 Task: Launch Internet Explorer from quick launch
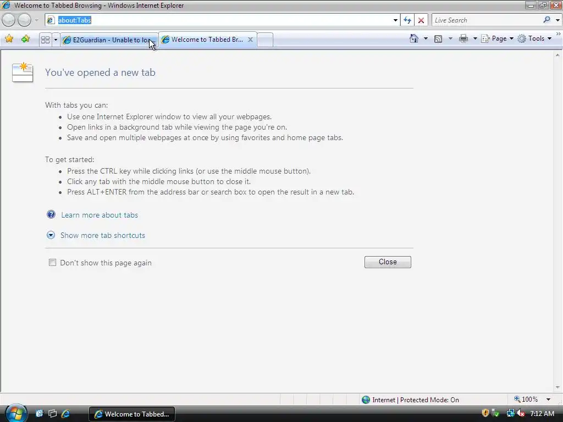coord(66,414)
